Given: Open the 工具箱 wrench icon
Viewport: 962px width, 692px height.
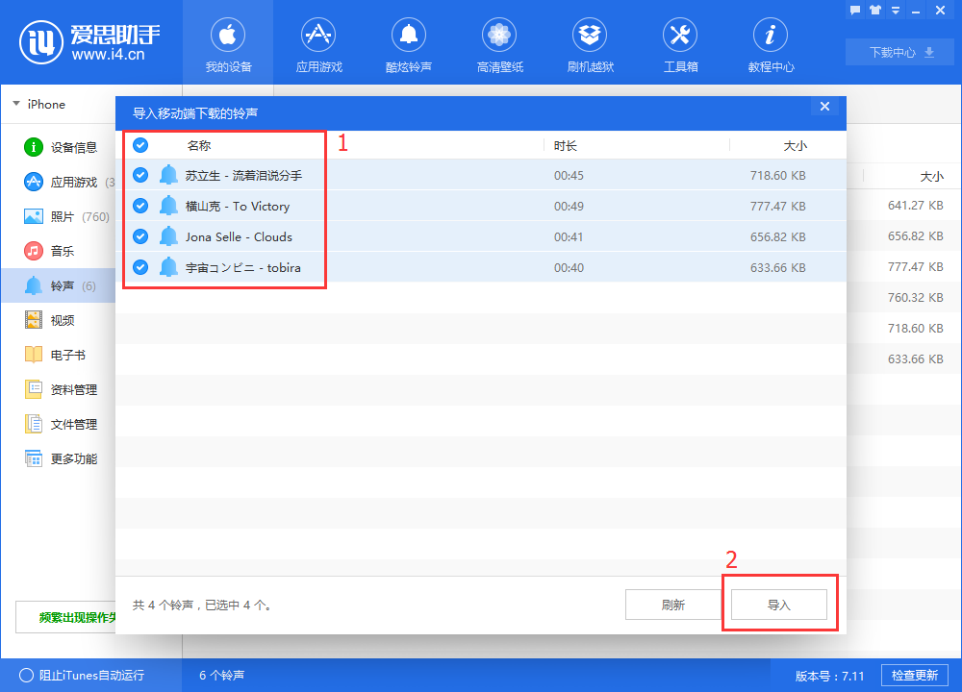Looking at the screenshot, I should click(x=680, y=37).
